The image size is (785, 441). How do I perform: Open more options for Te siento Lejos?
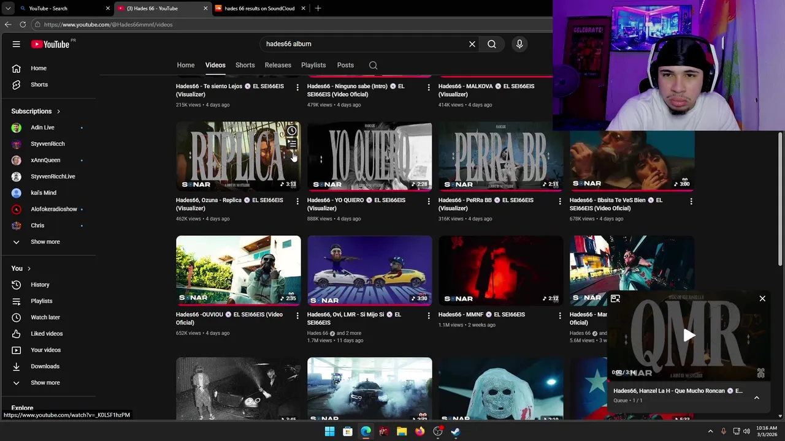click(x=297, y=88)
